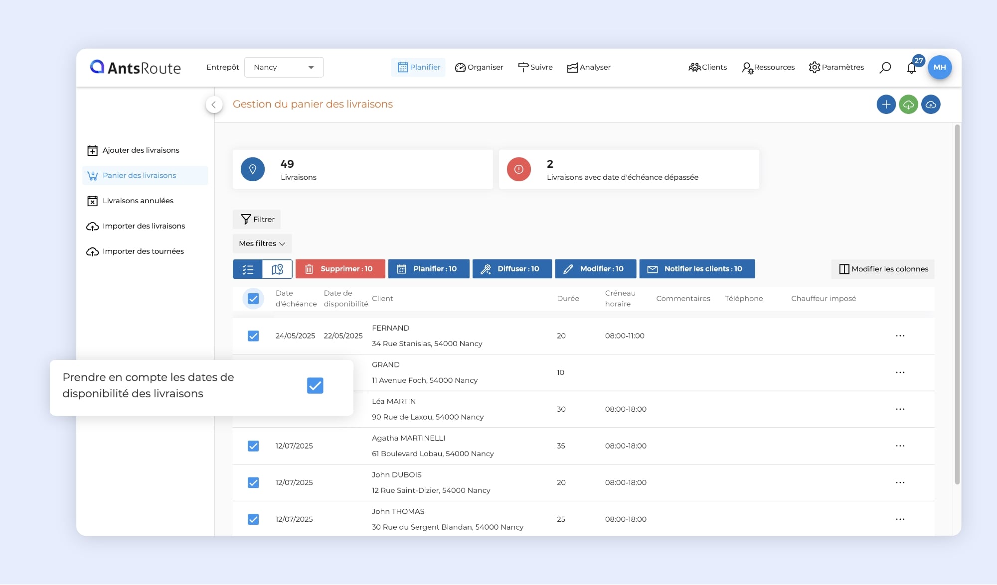Viewport: 997px width, 585px height.
Task: Click Modifier les colonnes button
Action: (x=883, y=269)
